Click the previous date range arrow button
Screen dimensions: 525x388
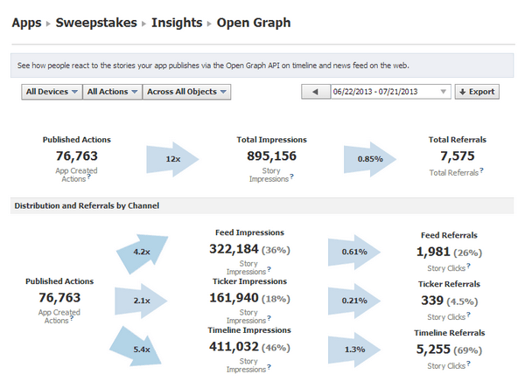tap(314, 92)
